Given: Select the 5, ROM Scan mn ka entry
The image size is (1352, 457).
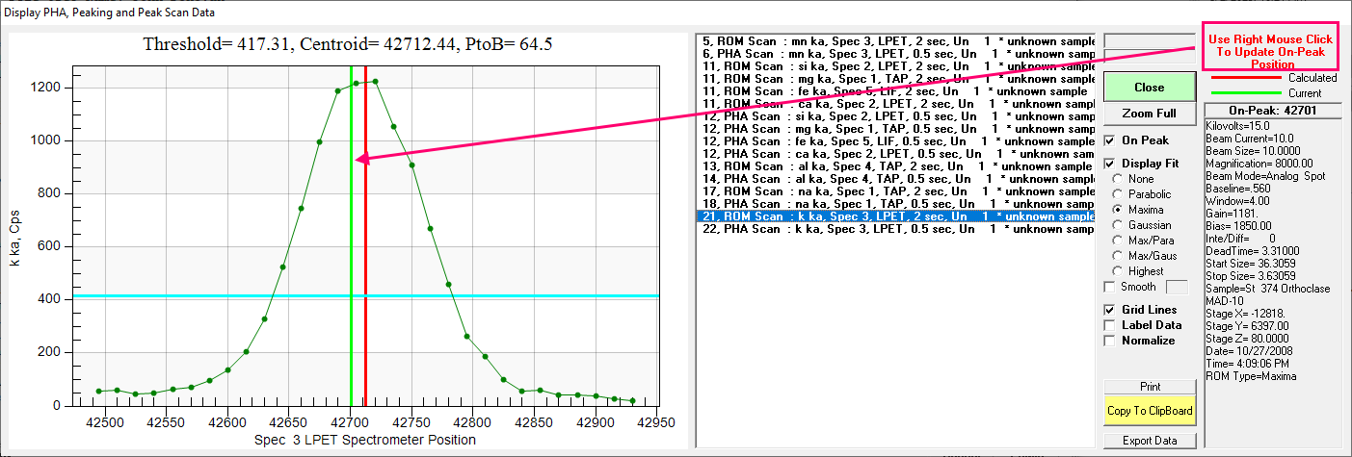Looking at the screenshot, I should (896, 41).
